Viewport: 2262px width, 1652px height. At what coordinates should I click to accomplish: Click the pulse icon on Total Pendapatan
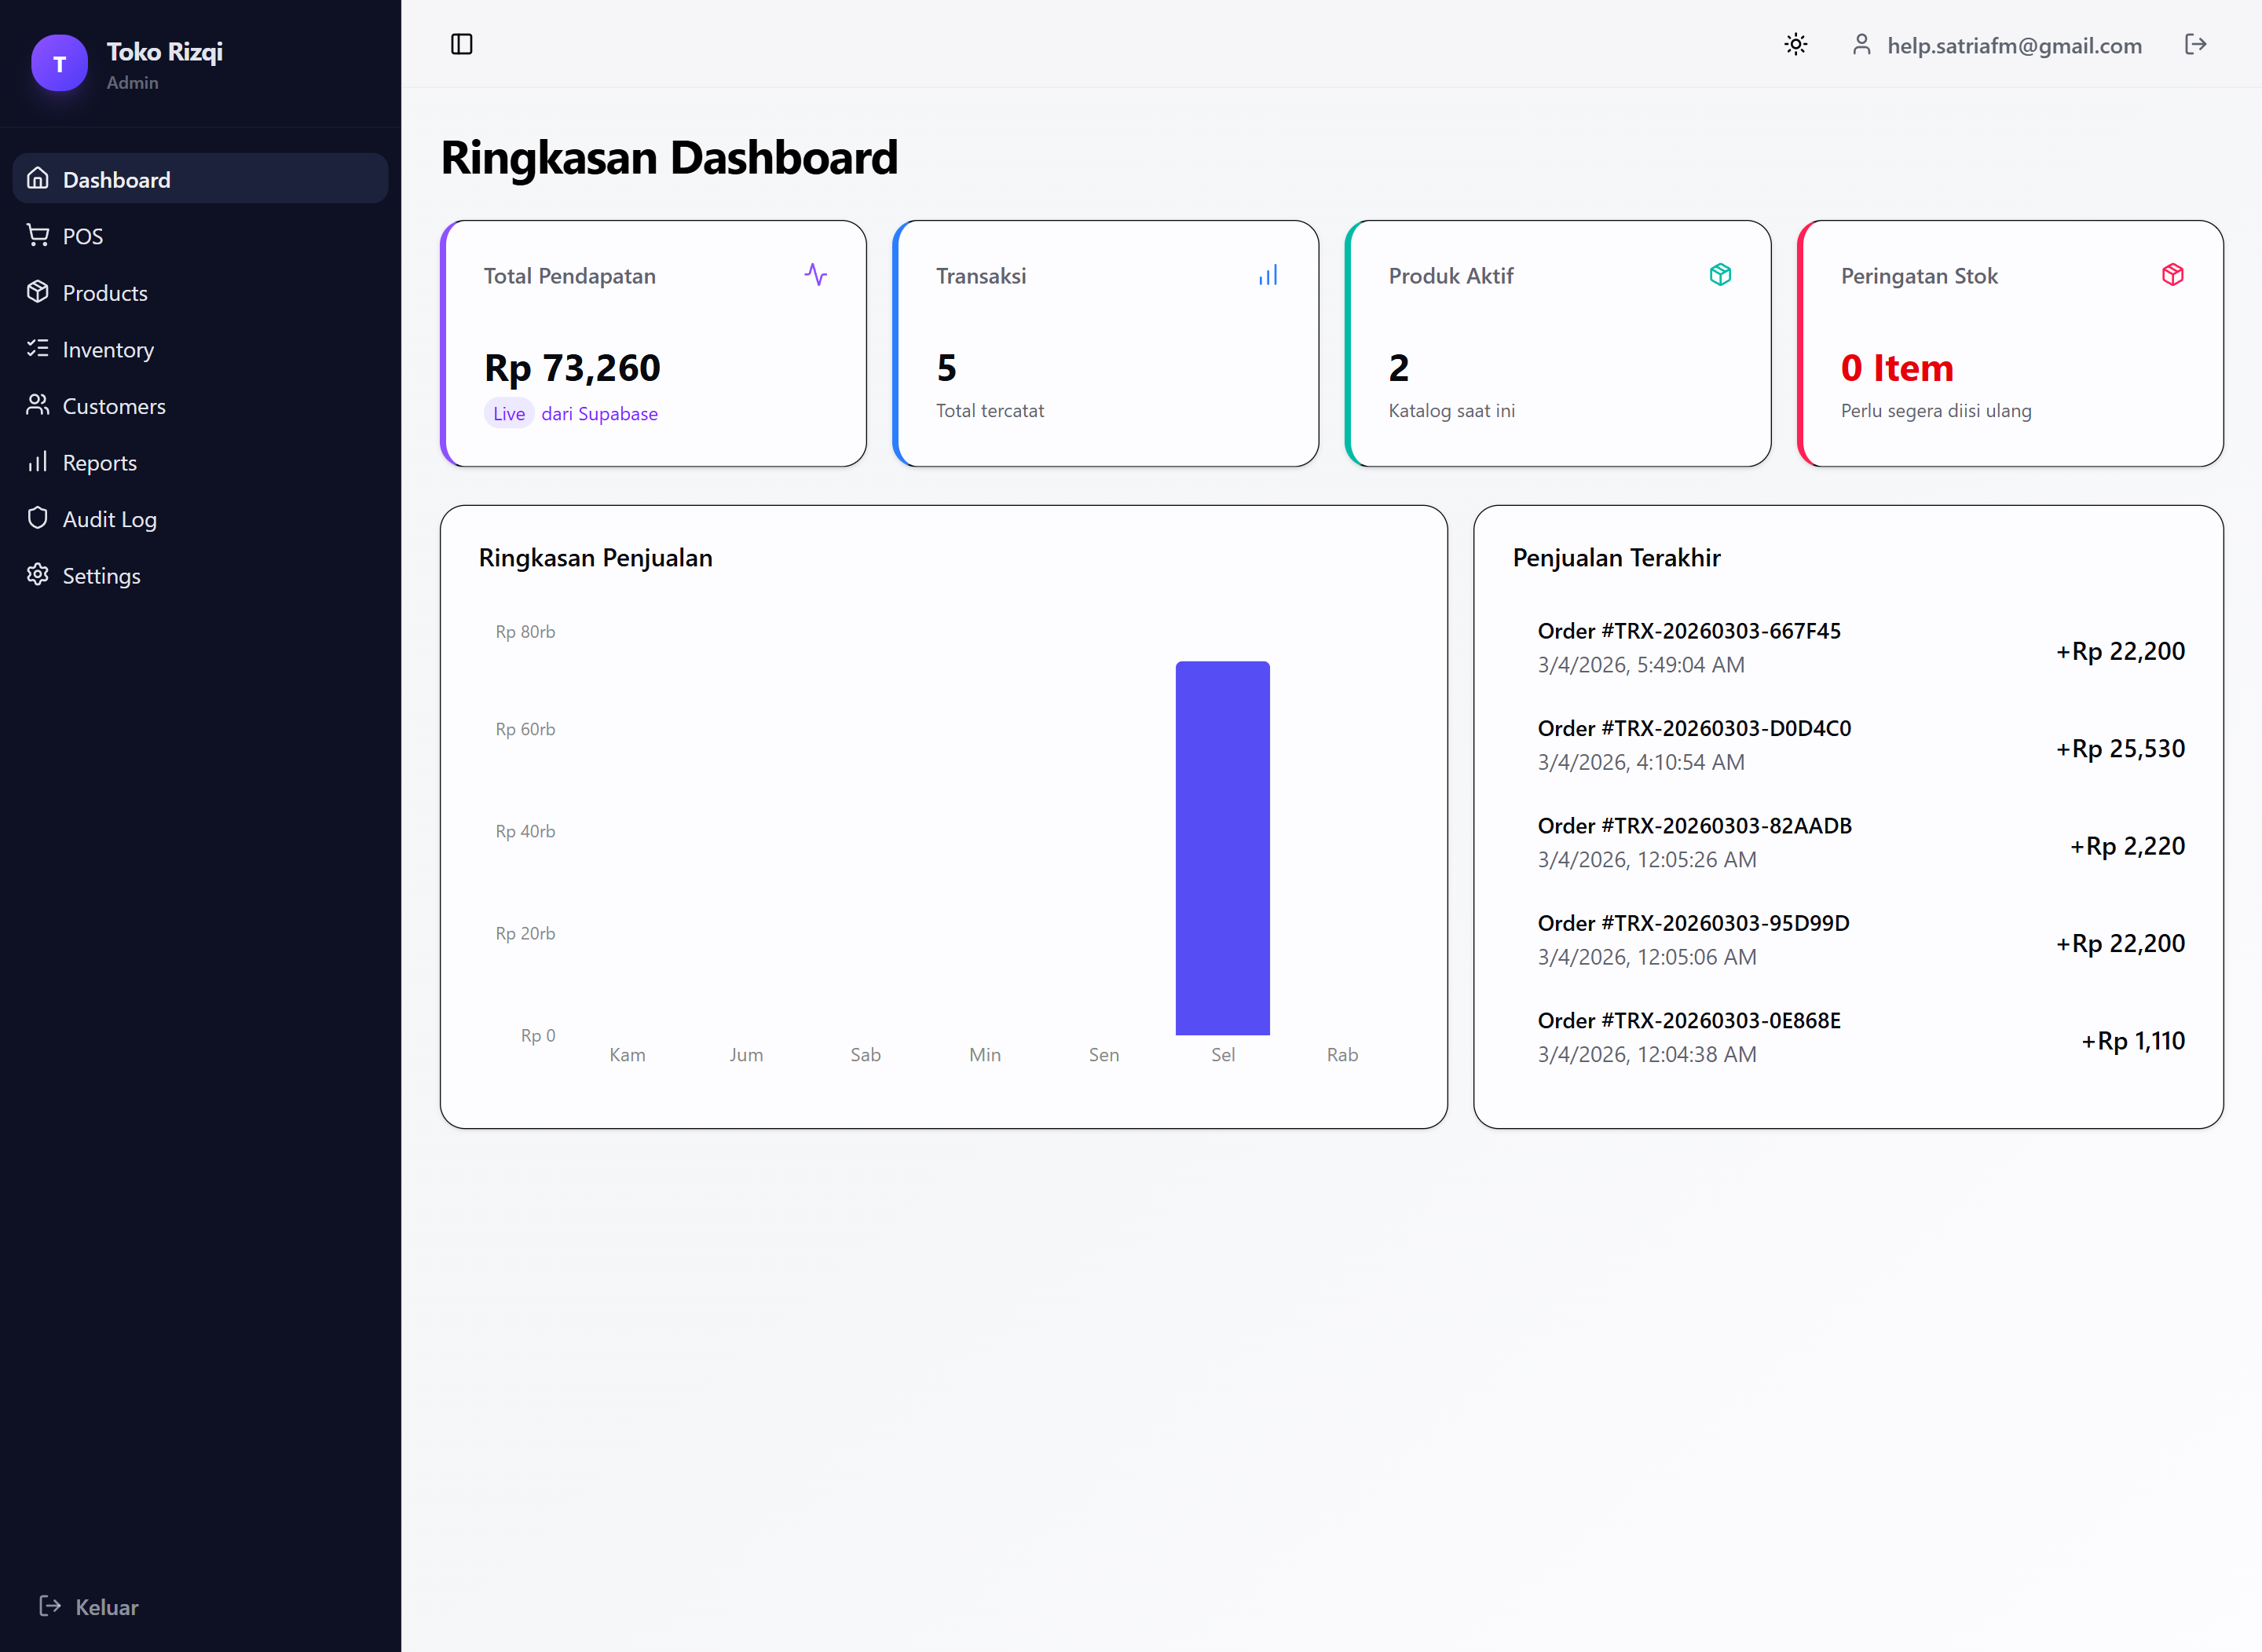coord(814,274)
